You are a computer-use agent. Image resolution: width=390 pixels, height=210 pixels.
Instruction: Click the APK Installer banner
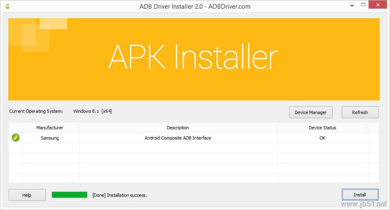(x=194, y=59)
